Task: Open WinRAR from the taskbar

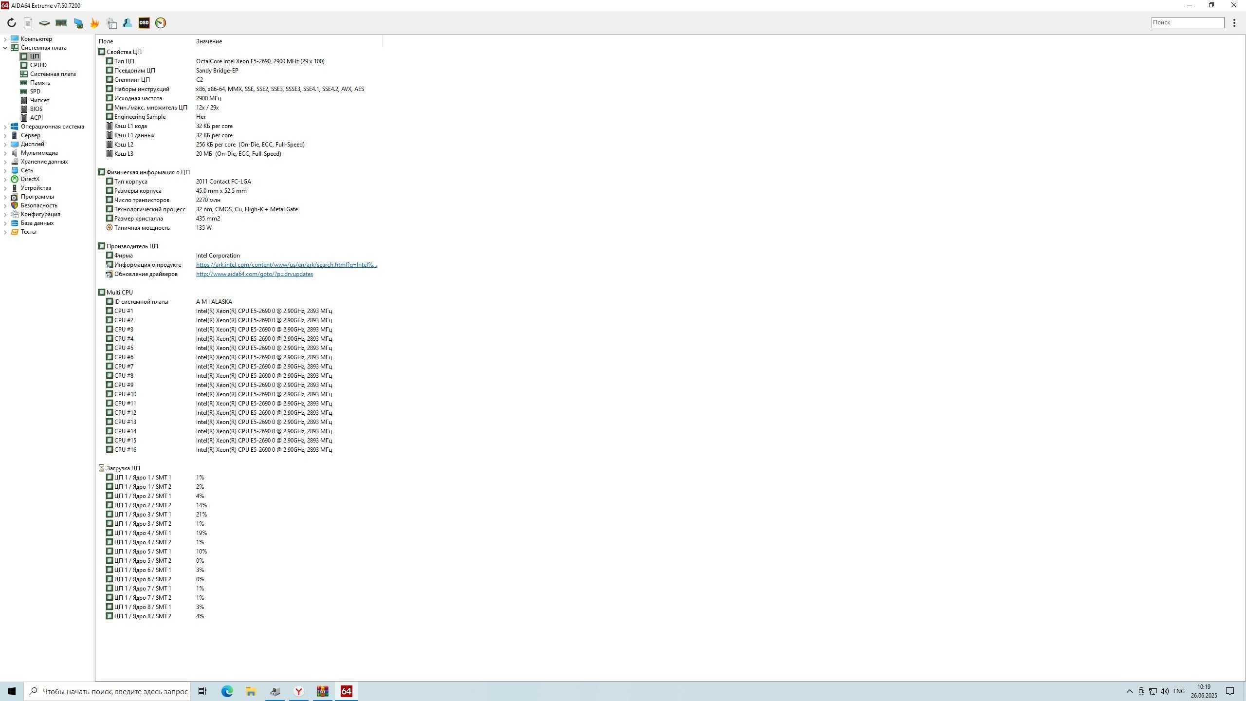Action: pyautogui.click(x=323, y=691)
